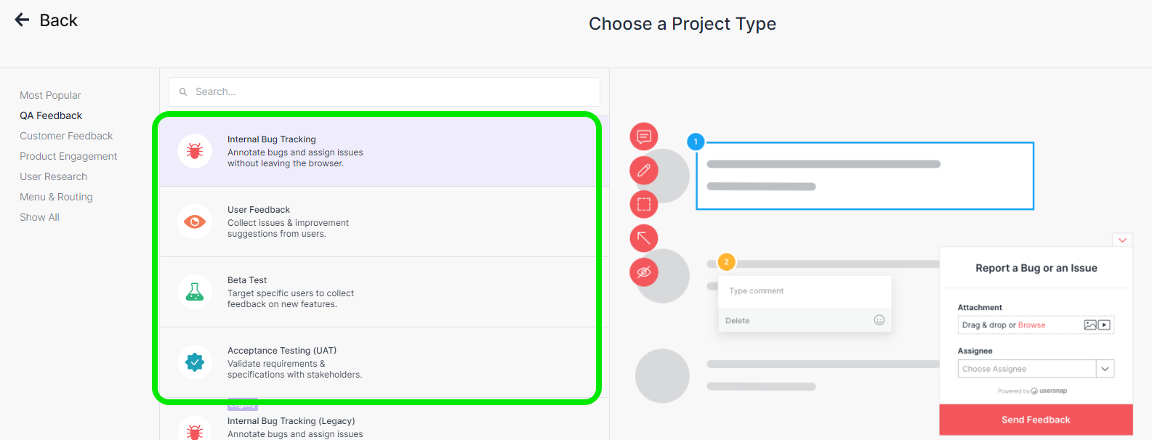Toggle the crossed-out eye blackout tool
Screen dimensions: 1152x440
[x=643, y=272]
